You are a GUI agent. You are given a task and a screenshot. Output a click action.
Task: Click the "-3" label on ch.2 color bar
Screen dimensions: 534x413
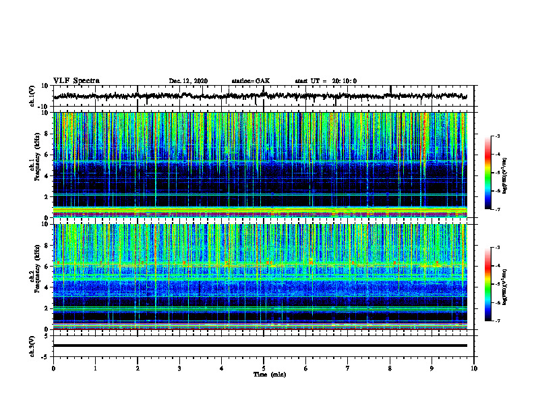(x=498, y=248)
